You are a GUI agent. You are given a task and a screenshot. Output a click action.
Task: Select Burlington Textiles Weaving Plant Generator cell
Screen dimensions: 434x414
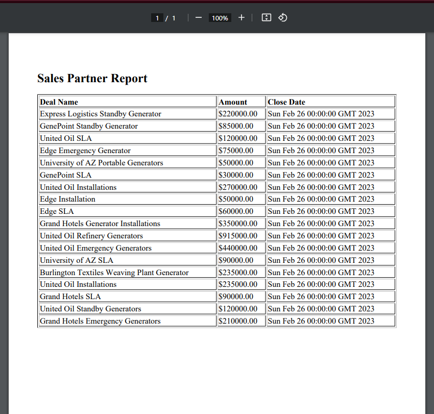tap(128, 272)
